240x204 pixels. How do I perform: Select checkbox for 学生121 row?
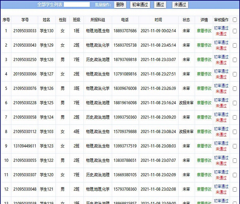(x=235, y=190)
